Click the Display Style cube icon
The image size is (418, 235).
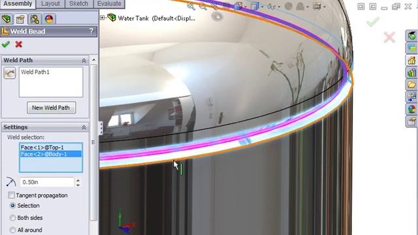pyautogui.click(x=255, y=7)
